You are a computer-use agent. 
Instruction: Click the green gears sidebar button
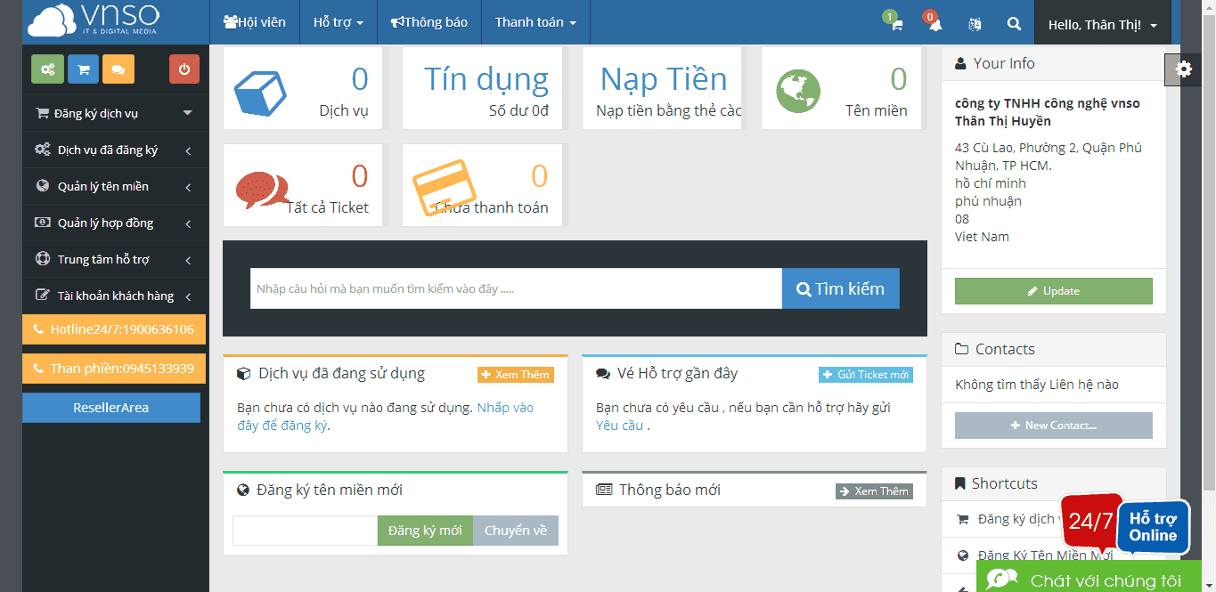46,69
